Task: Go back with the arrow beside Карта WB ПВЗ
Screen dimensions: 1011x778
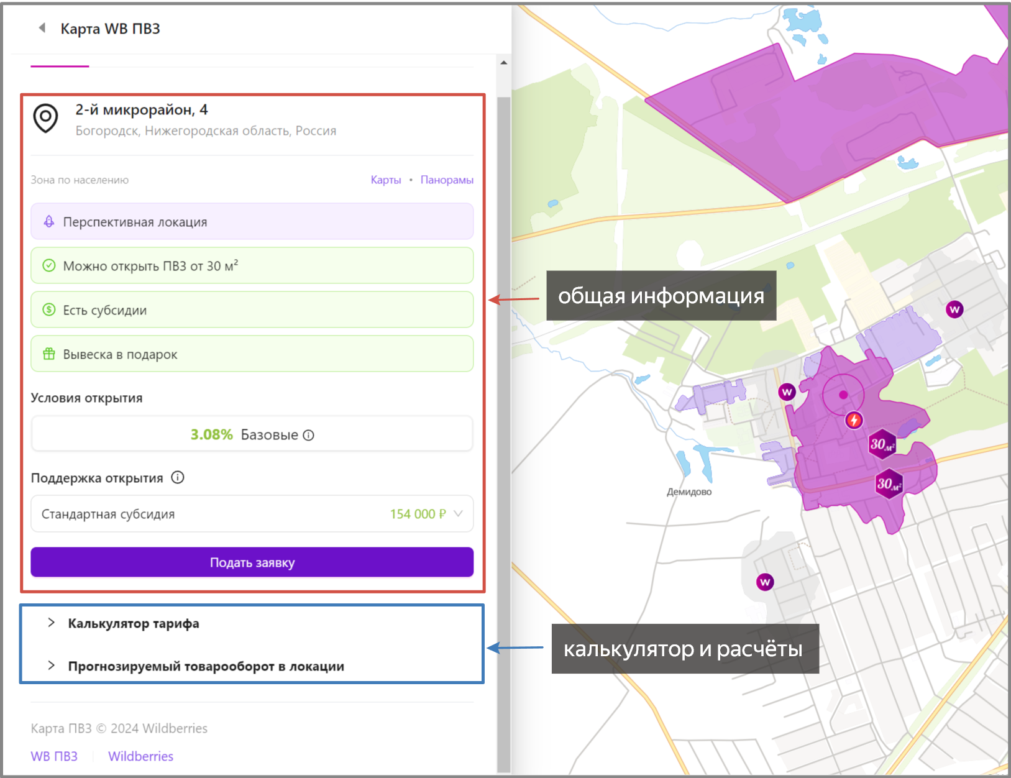Action: pos(42,28)
